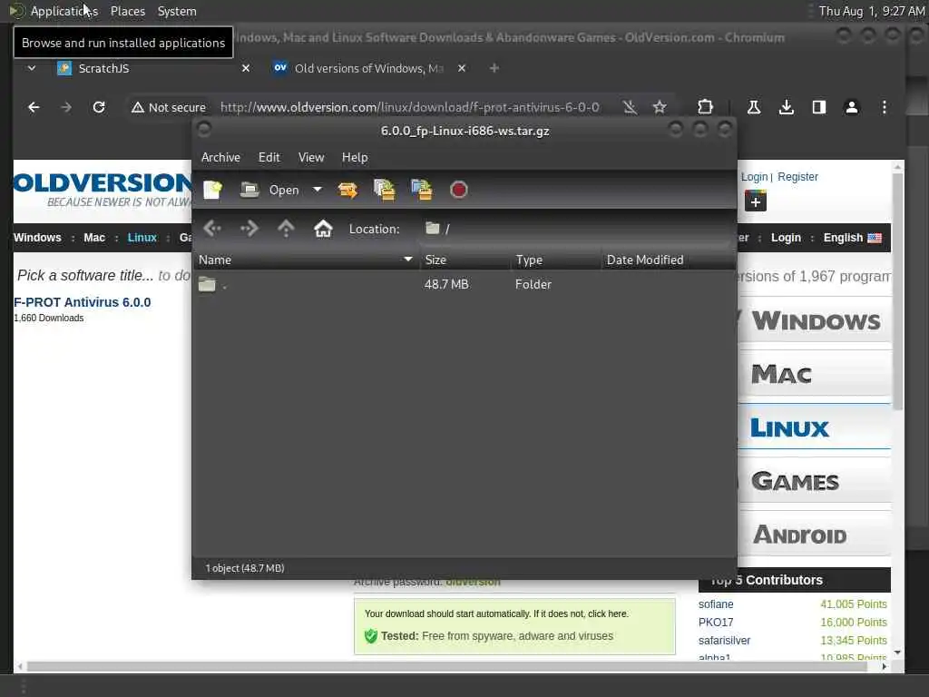Viewport: 929px width, 697px height.
Task: Click the large MAC category button
Action: [x=816, y=374]
